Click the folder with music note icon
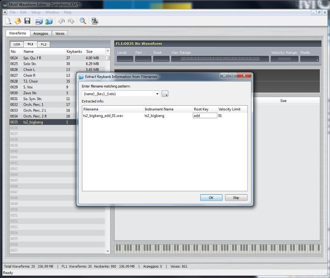The width and height of the screenshot is (330, 278). point(49,21)
